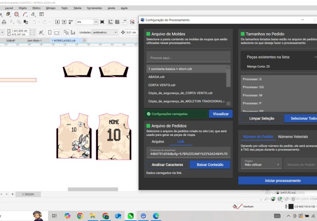Collapse the Peças existentes na lista section

pyautogui.click(x=315, y=57)
